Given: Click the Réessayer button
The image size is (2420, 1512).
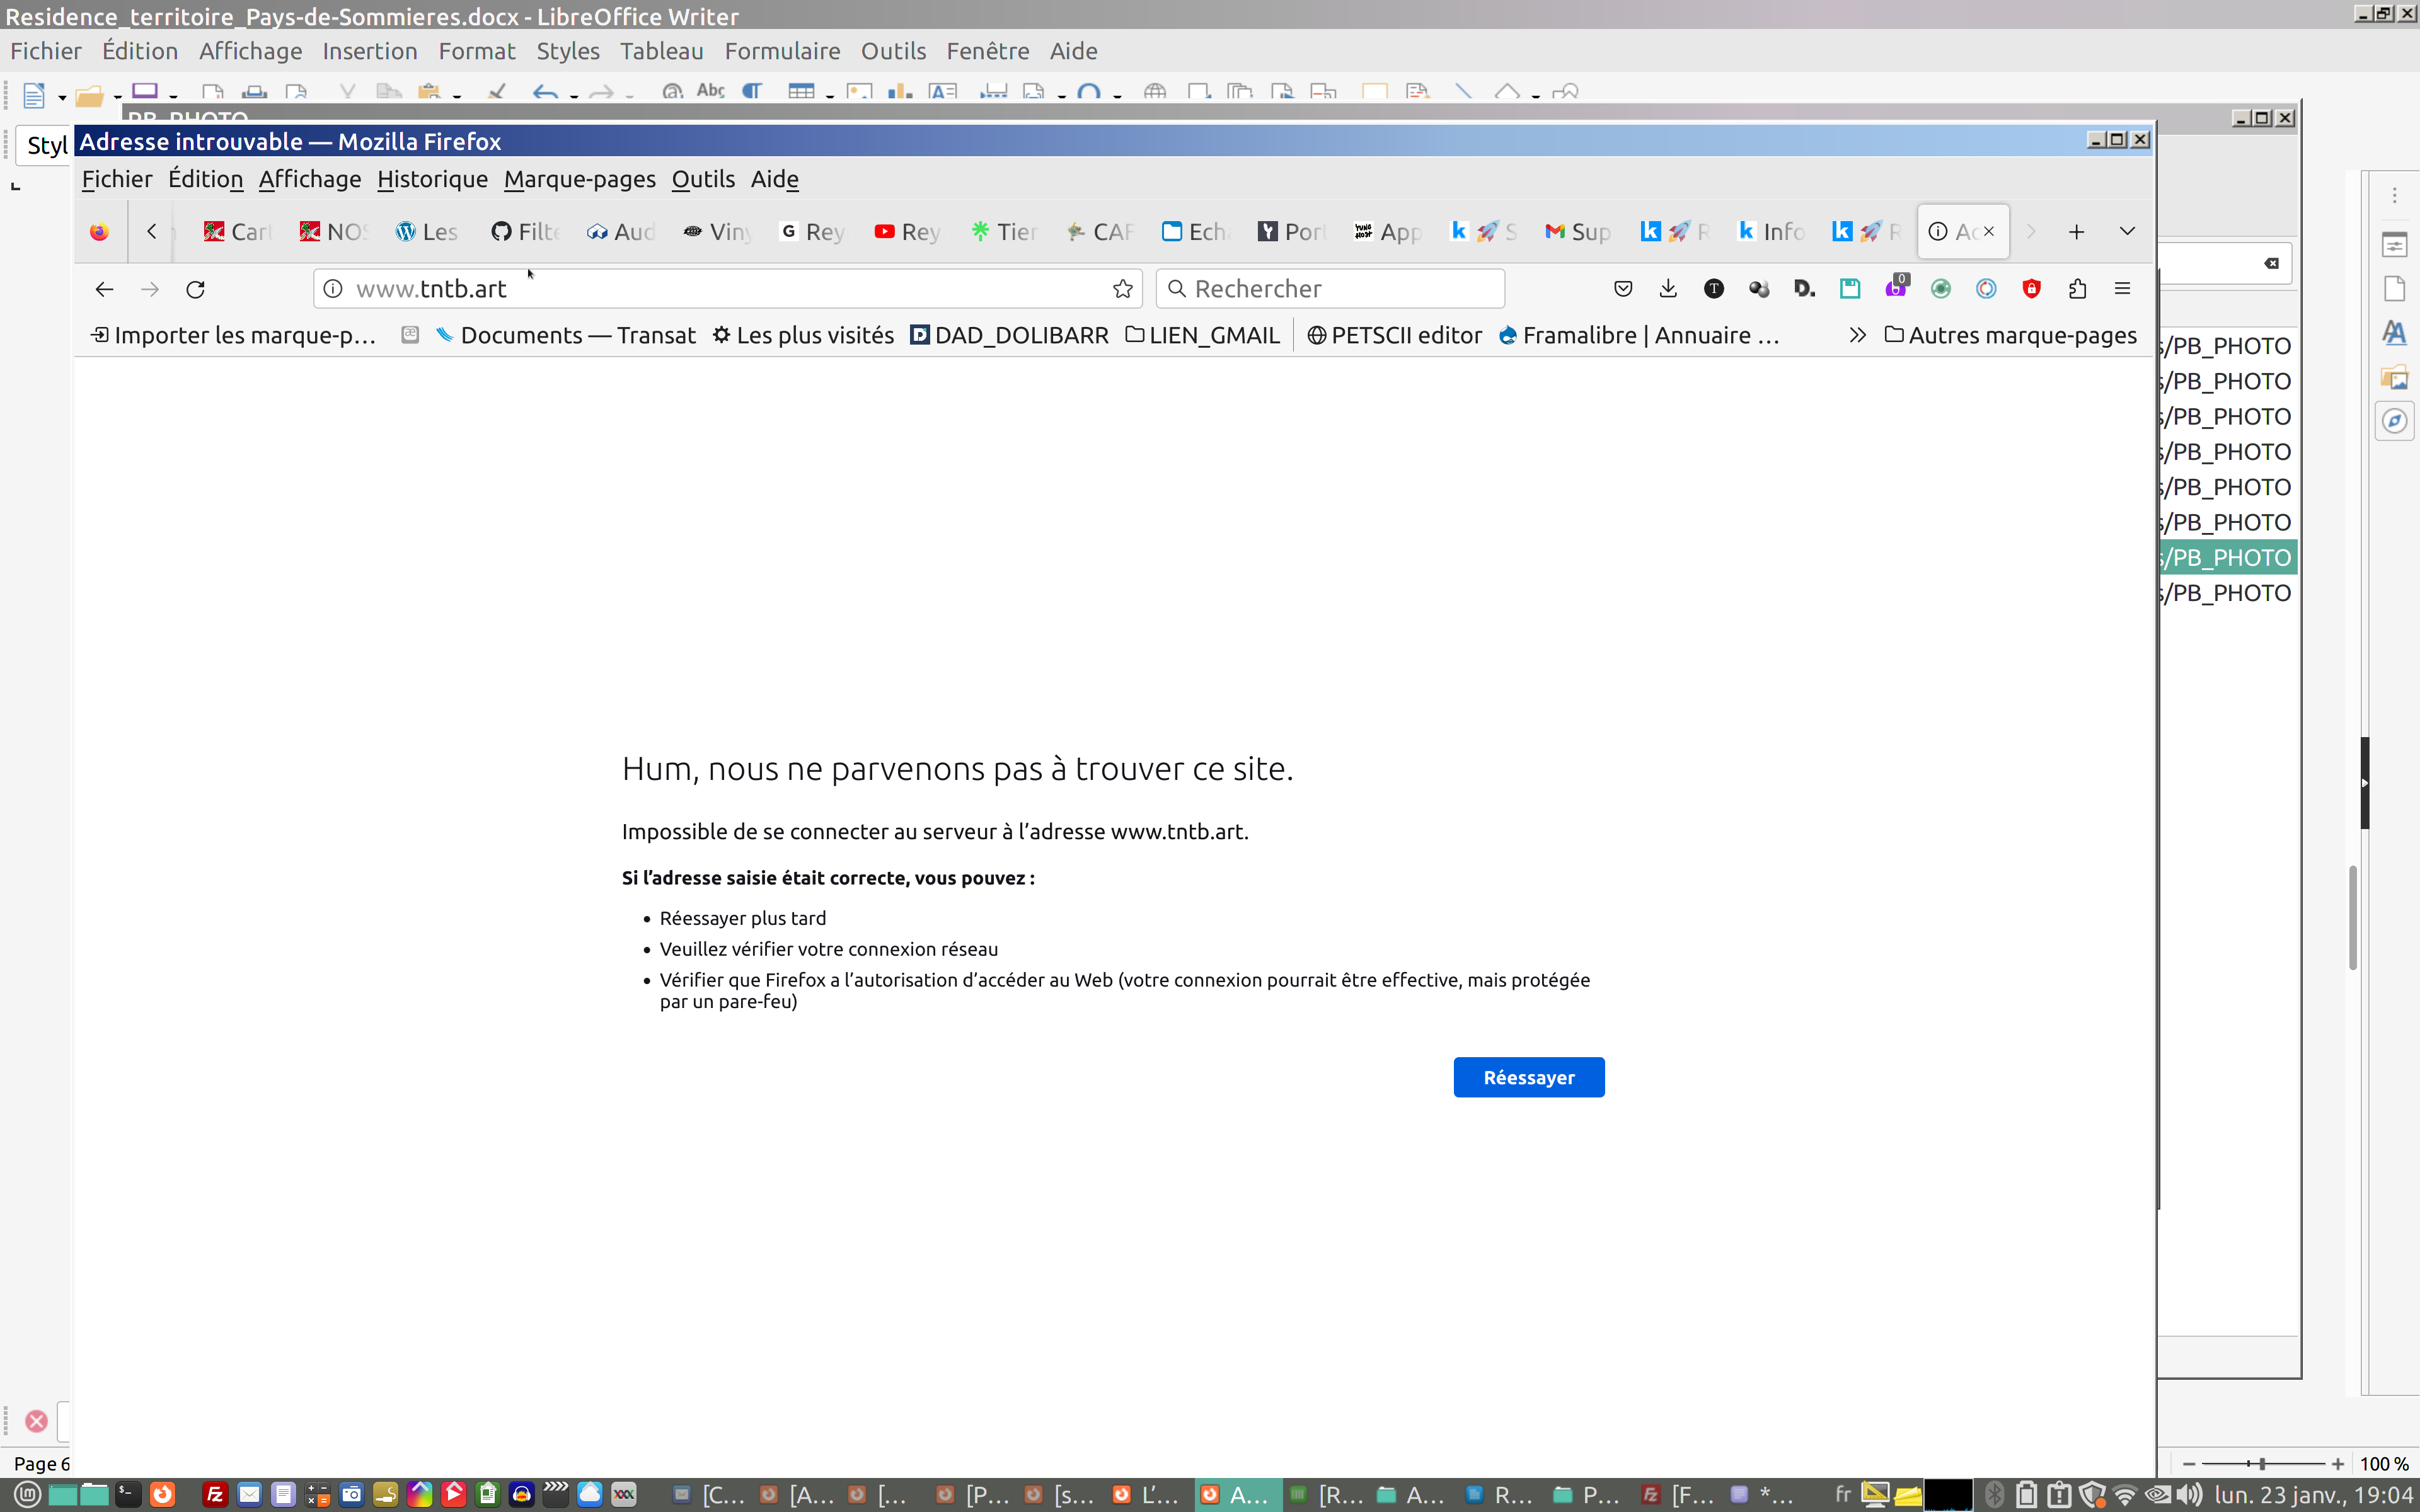Looking at the screenshot, I should (1528, 1077).
